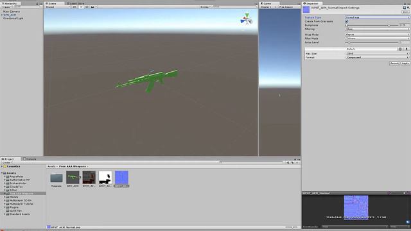
Task: Expand the Multiplayer Tutorial folder
Action: [x=4, y=204]
